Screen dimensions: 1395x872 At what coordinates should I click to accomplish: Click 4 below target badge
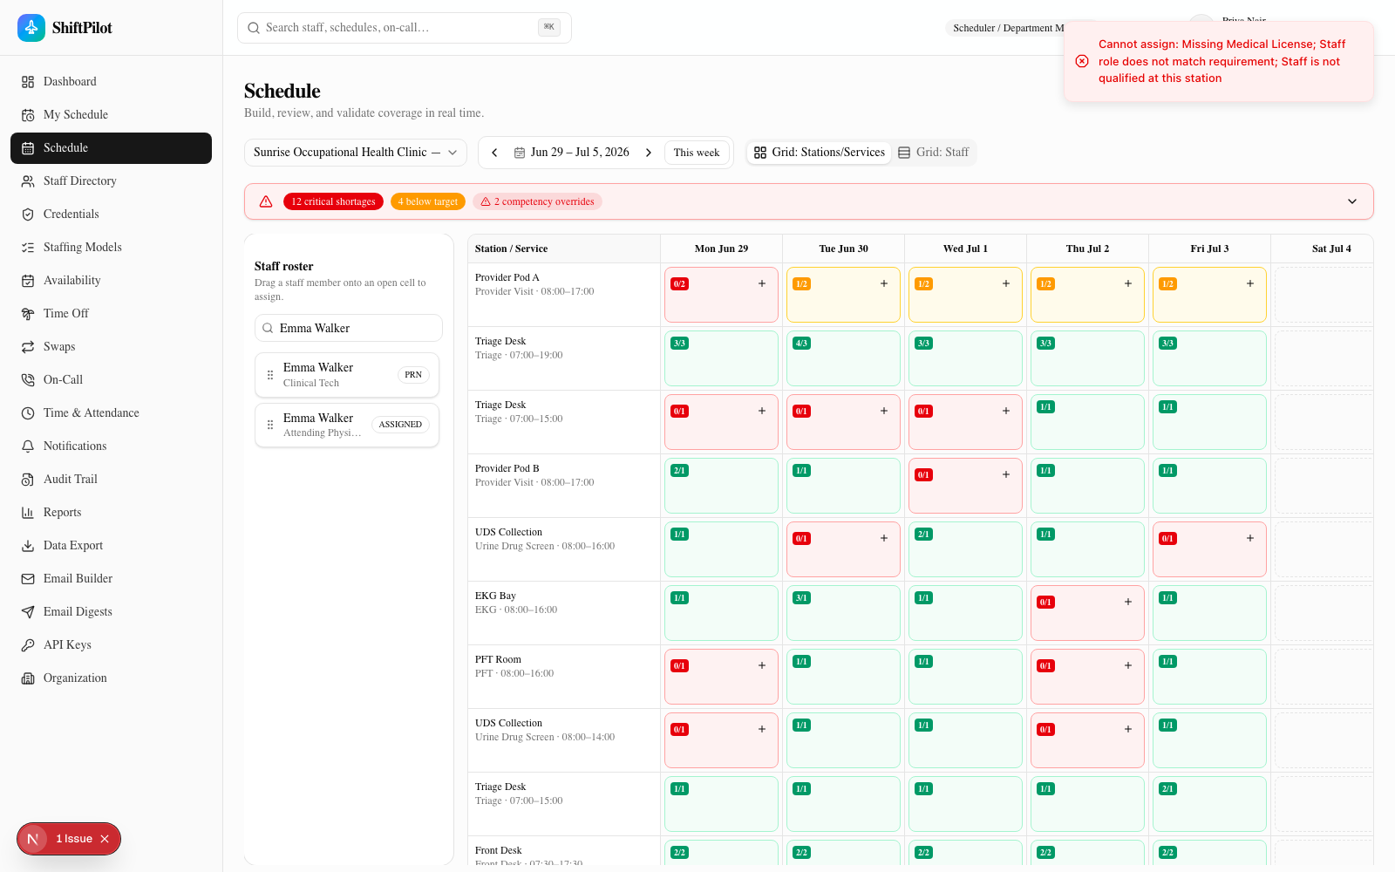pyautogui.click(x=428, y=201)
